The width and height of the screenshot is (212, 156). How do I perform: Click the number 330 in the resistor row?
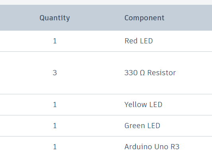[x=131, y=73]
